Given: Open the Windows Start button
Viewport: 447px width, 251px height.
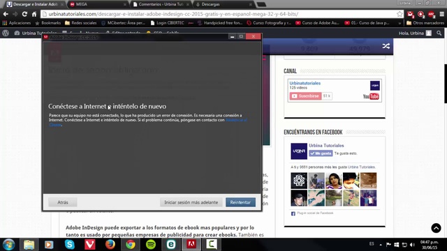Looking at the screenshot, I should (x=9, y=245).
